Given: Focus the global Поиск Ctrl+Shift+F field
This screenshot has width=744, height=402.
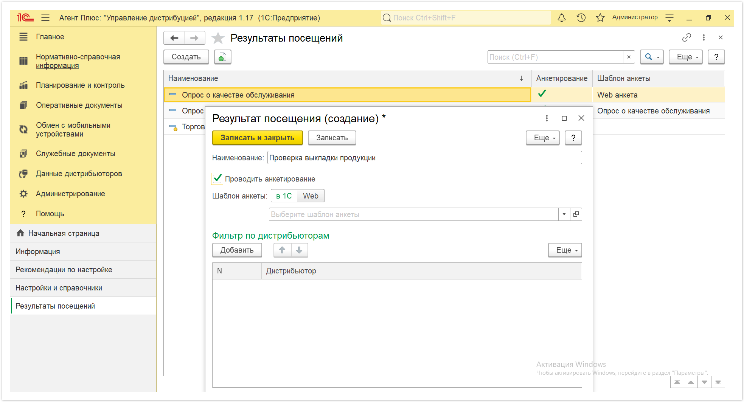Looking at the screenshot, I should coord(466,18).
